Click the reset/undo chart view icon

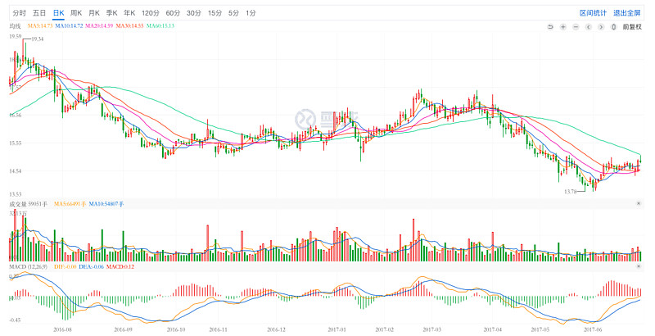coord(551,27)
